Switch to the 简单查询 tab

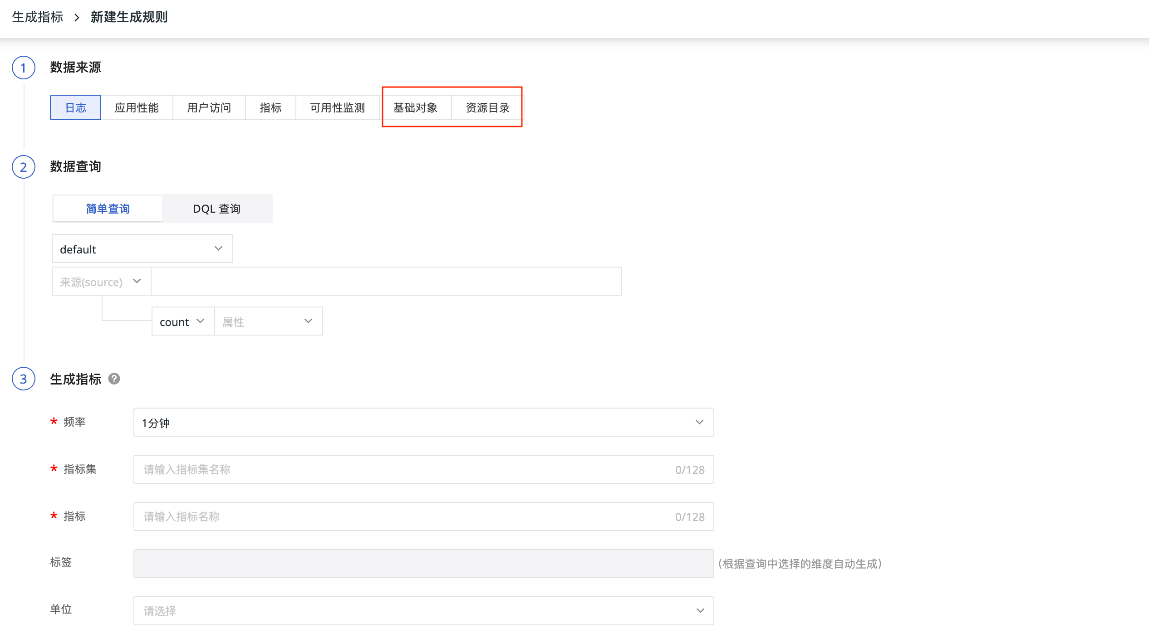point(108,209)
